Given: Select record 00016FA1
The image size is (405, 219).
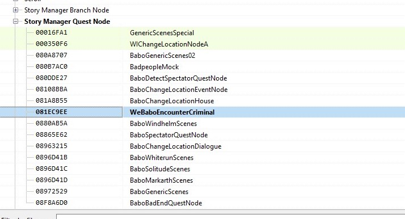Looking at the screenshot, I should [52, 32].
